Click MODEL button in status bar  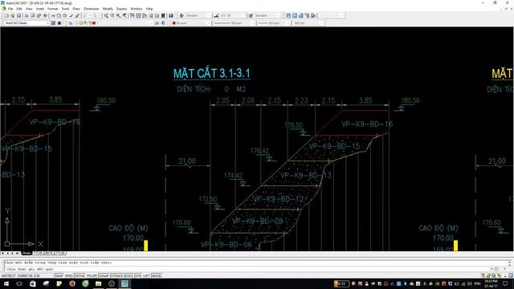[157, 276]
